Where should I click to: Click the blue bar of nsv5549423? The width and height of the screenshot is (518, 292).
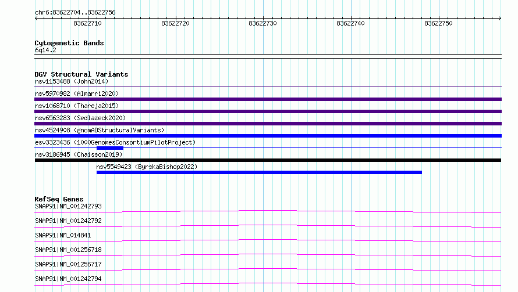[260, 172]
